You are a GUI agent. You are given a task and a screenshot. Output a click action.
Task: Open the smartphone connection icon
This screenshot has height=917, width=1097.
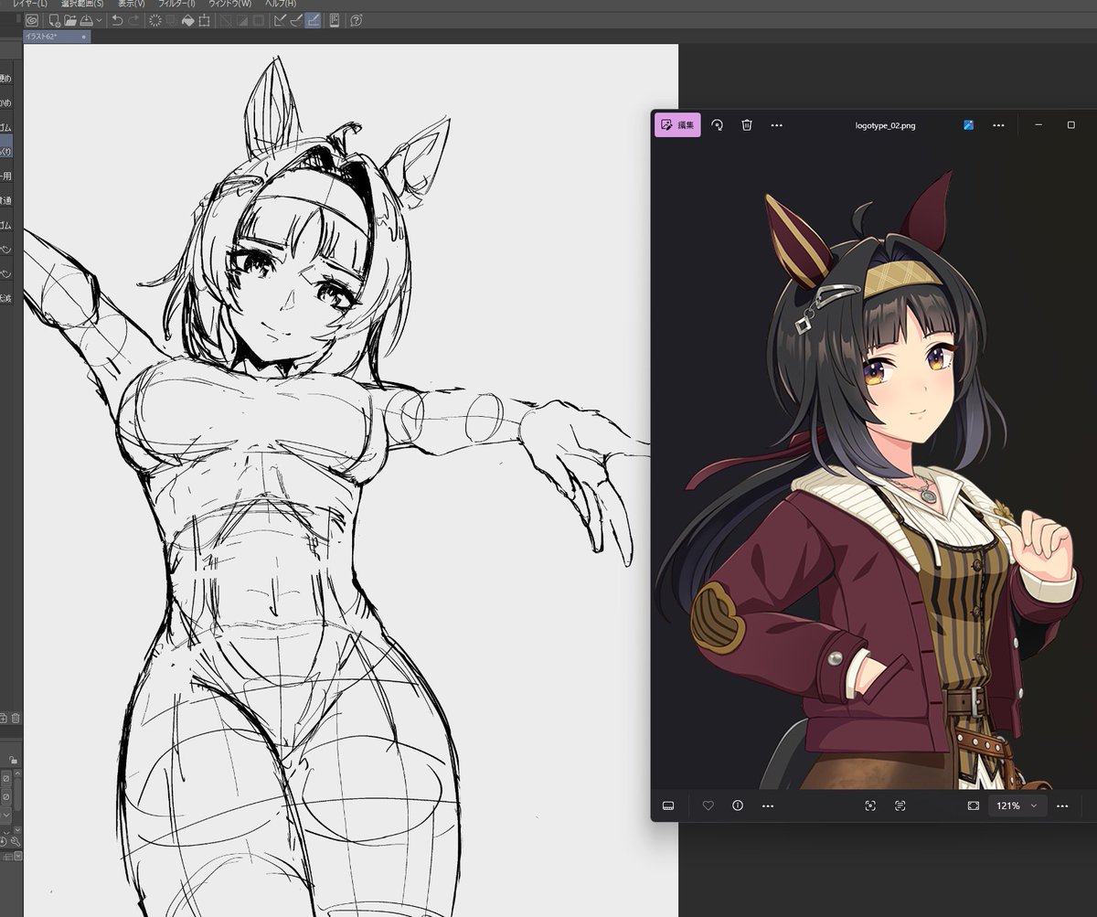(x=335, y=20)
